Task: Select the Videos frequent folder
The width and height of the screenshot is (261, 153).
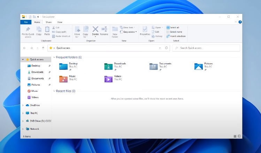Action: pos(113,79)
